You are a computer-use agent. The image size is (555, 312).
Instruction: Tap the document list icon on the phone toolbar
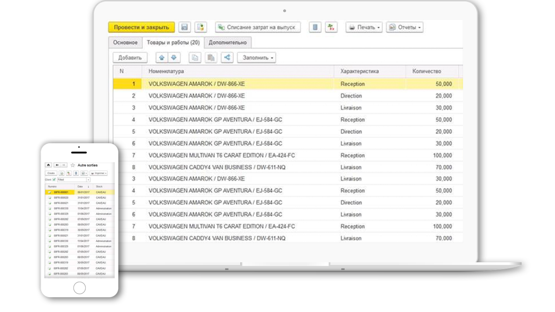click(x=76, y=173)
